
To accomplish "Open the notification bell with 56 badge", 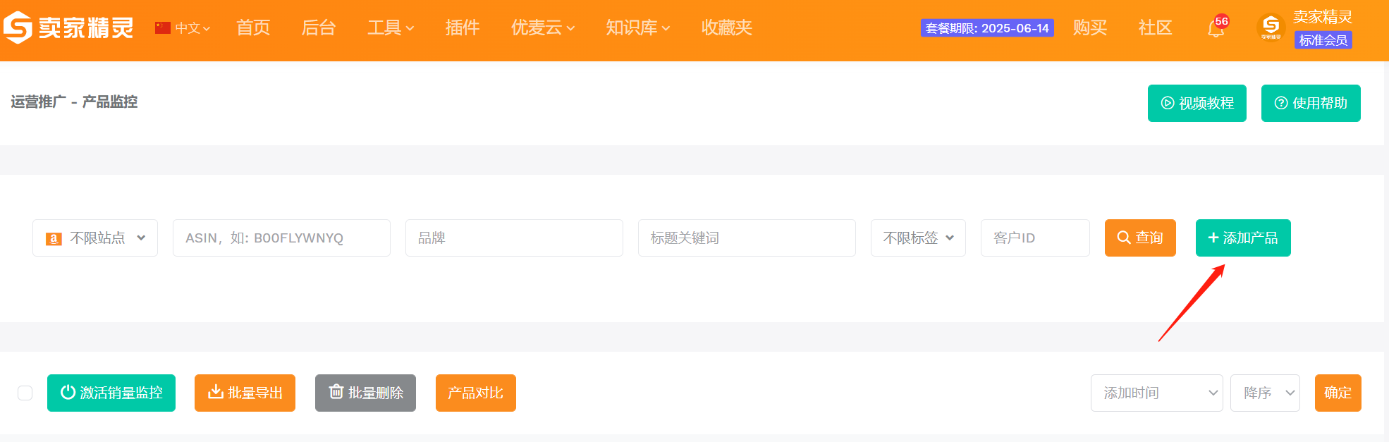I will point(1216,29).
